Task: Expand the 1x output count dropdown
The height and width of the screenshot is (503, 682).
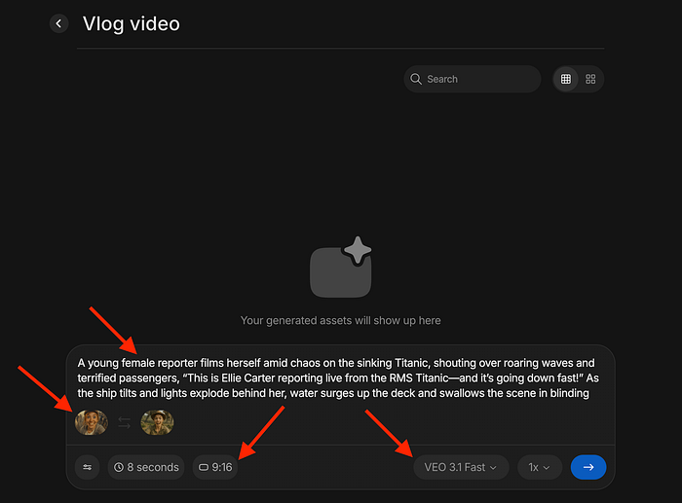Action: click(539, 467)
